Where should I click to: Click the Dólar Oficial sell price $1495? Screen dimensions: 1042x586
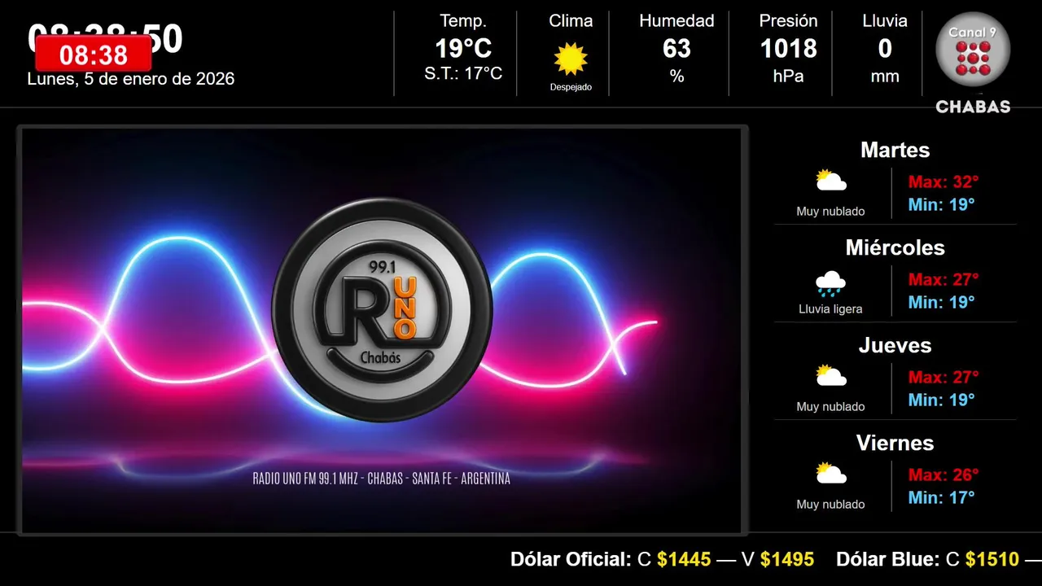pos(787,559)
